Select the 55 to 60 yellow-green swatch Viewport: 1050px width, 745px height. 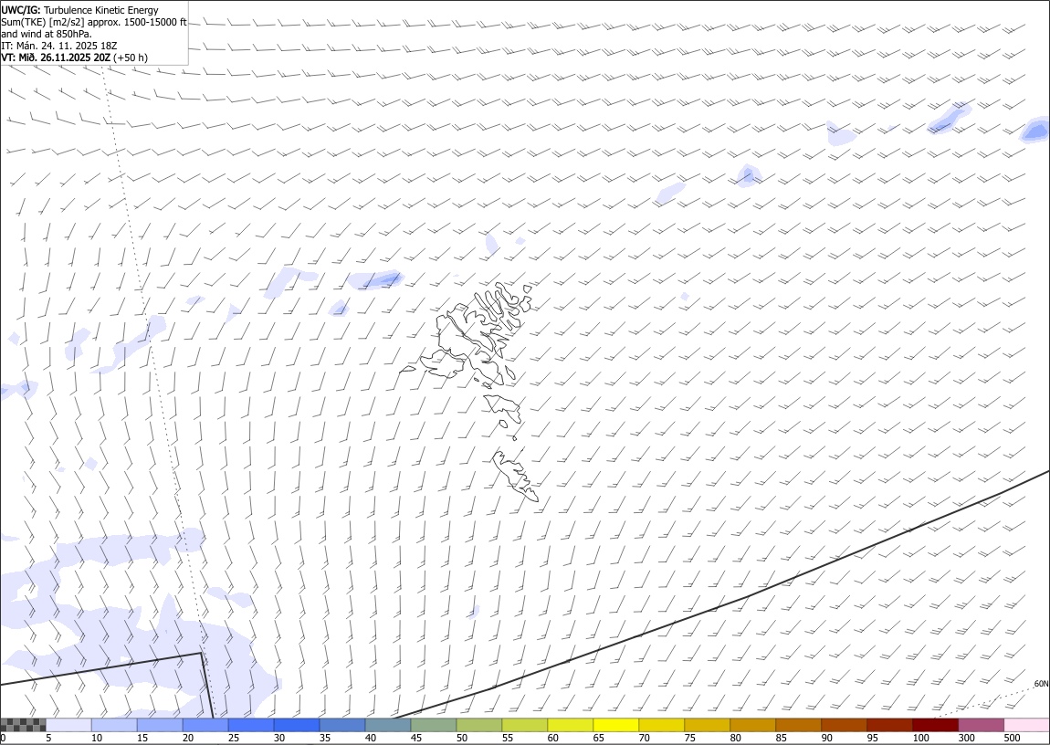point(524,725)
